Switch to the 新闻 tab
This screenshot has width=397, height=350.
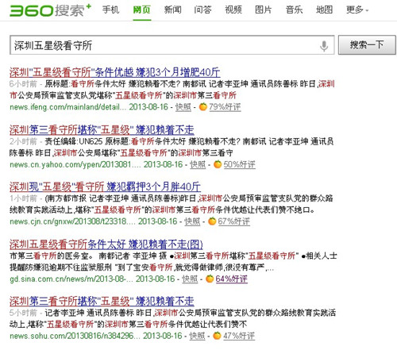pyautogui.click(x=172, y=10)
